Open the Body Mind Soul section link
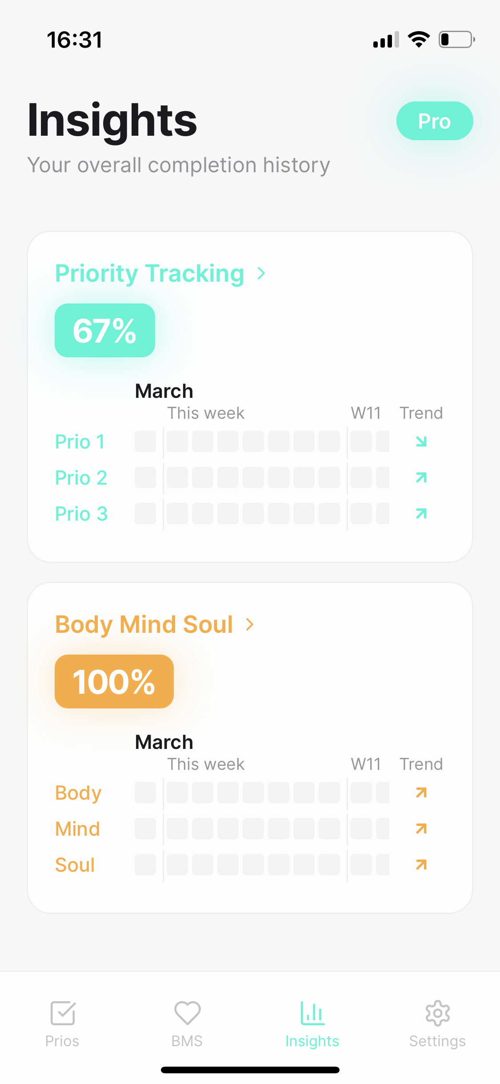Screen dimensions: 500x1084 (144, 624)
